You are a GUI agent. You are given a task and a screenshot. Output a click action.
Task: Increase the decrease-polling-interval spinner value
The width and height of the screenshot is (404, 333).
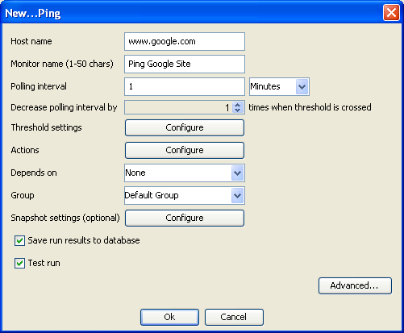click(238, 105)
